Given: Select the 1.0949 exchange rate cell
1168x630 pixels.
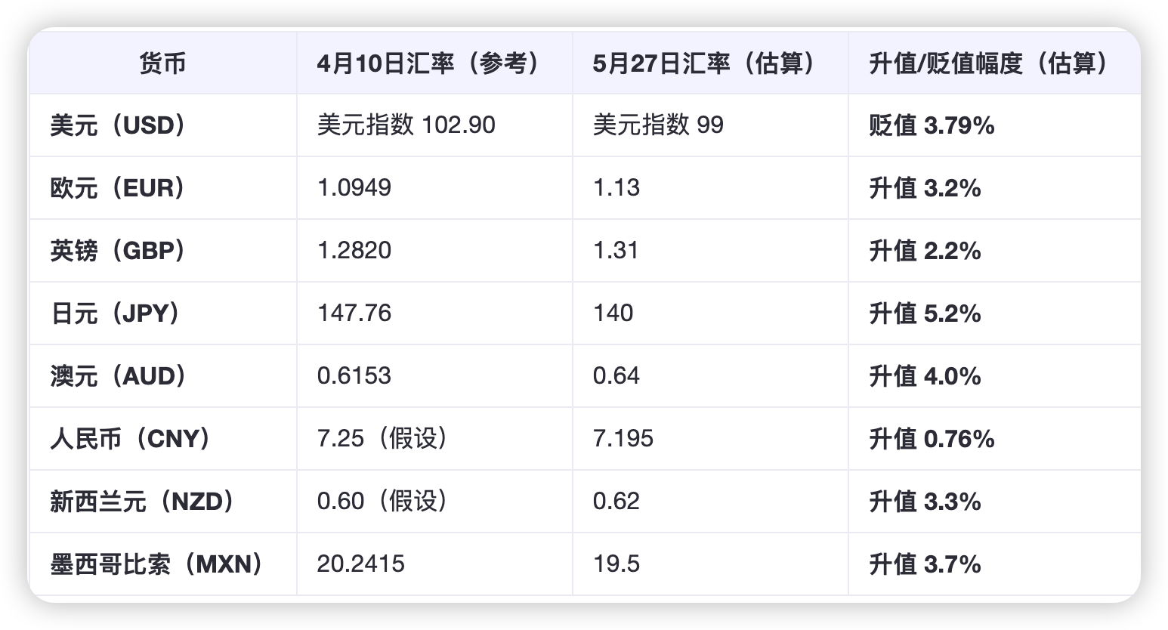Looking at the screenshot, I should point(354,188).
